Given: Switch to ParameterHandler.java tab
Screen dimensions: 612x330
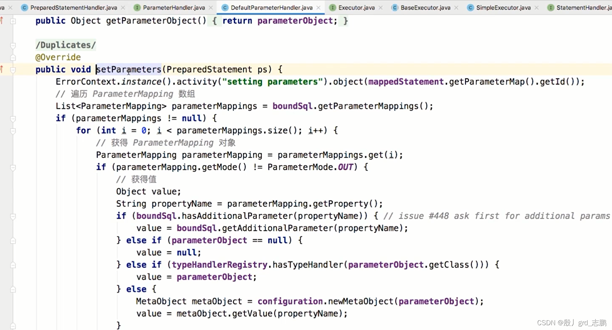Looking at the screenshot, I should click(x=174, y=7).
